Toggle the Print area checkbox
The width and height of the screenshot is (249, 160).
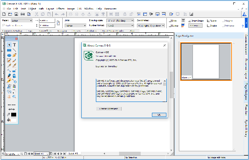coord(223,26)
